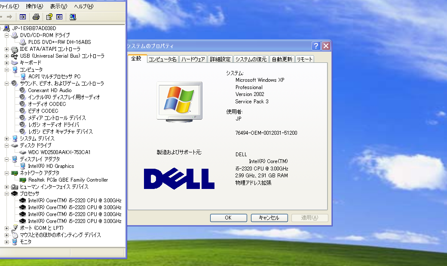447x266 pixels.
Task: Click the オーディオ CODEC device icon
Action: pyautogui.click(x=22, y=104)
